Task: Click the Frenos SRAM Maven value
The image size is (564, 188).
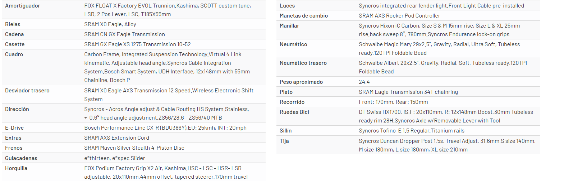Action: tap(134, 148)
